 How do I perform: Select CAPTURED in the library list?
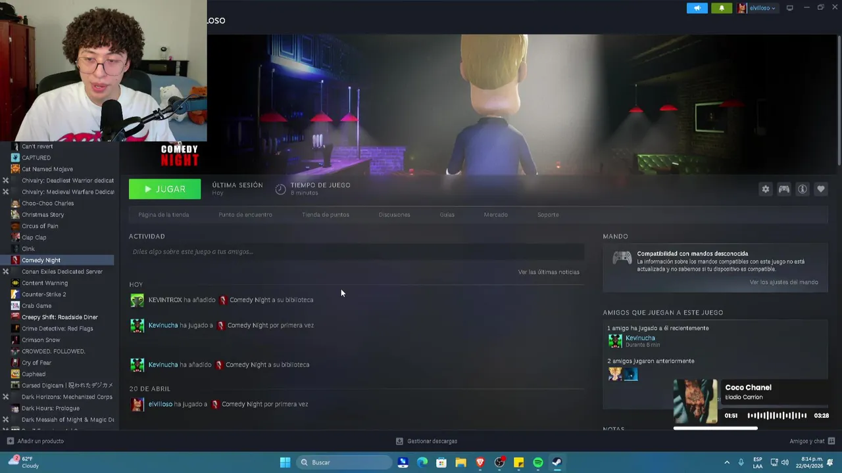point(36,158)
